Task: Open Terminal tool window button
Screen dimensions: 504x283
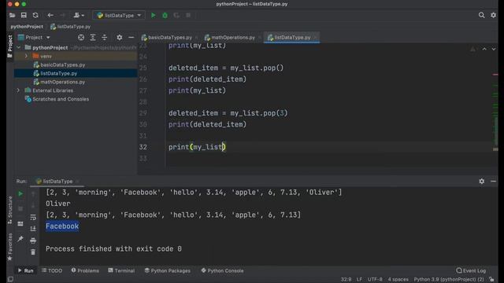Action: pos(121,270)
